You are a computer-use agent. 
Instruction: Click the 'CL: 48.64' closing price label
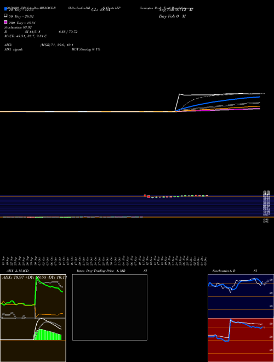(101, 10)
